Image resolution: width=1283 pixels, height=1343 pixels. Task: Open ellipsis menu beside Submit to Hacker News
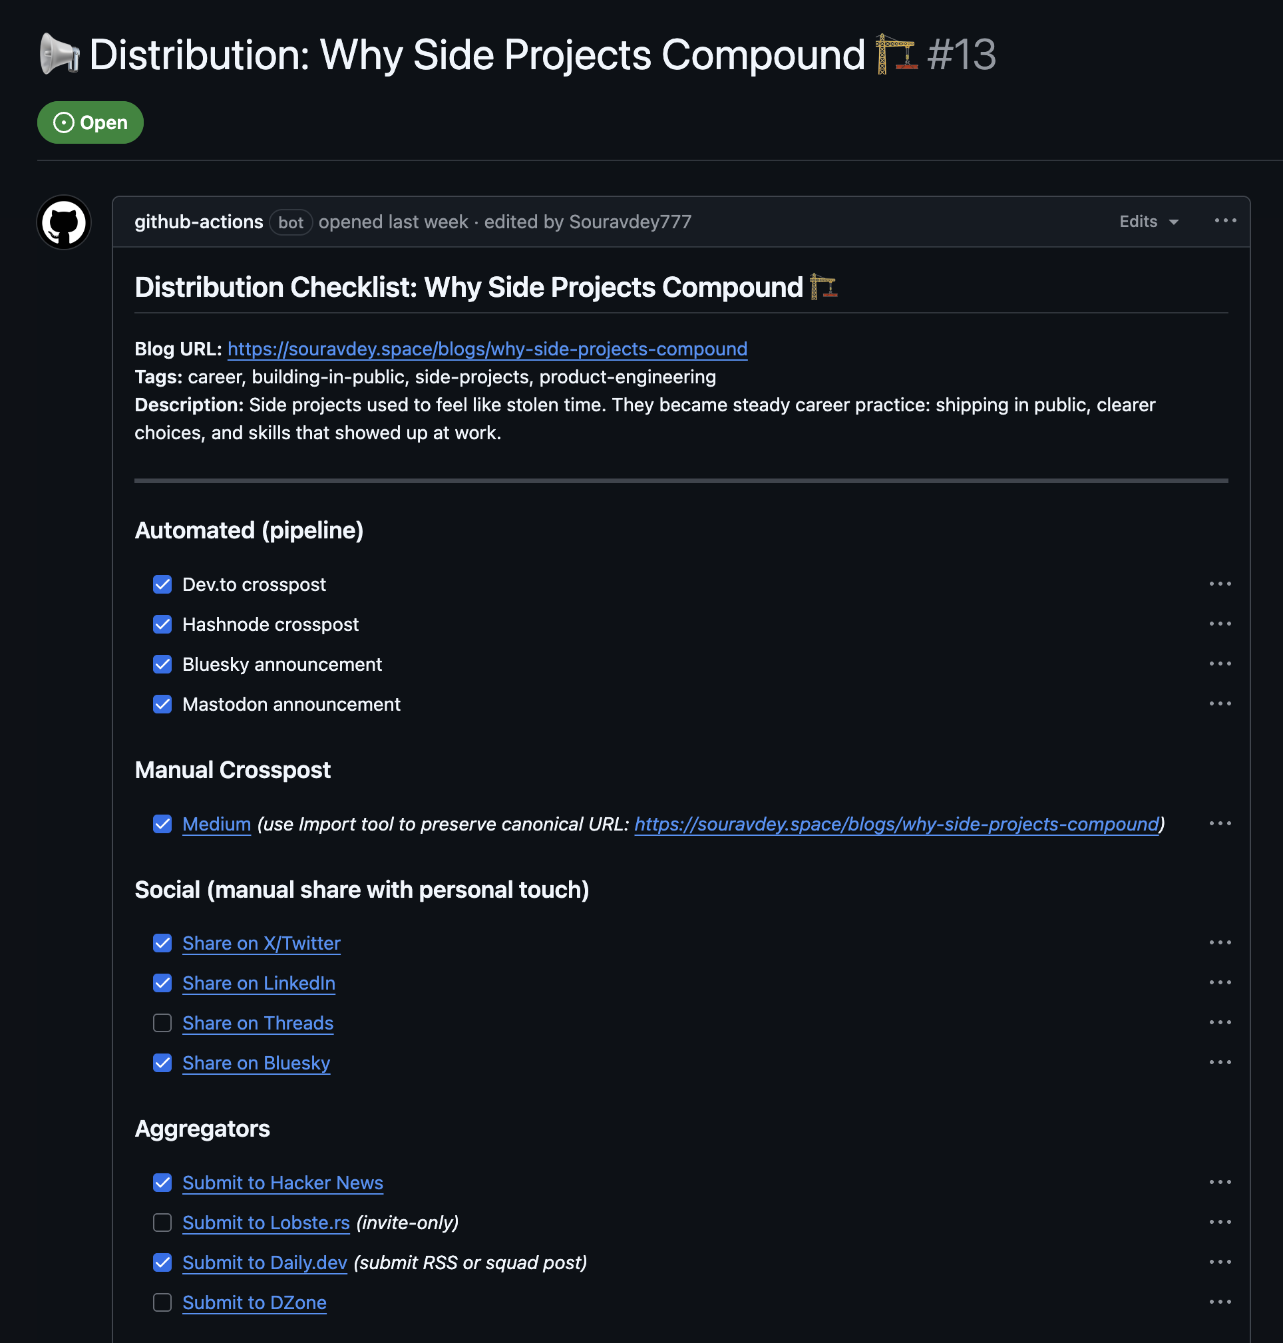[1219, 1183]
